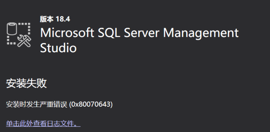This screenshot has height=132, width=270.
Task: Click the word "Microsoft" in the title
Action: pos(67,33)
